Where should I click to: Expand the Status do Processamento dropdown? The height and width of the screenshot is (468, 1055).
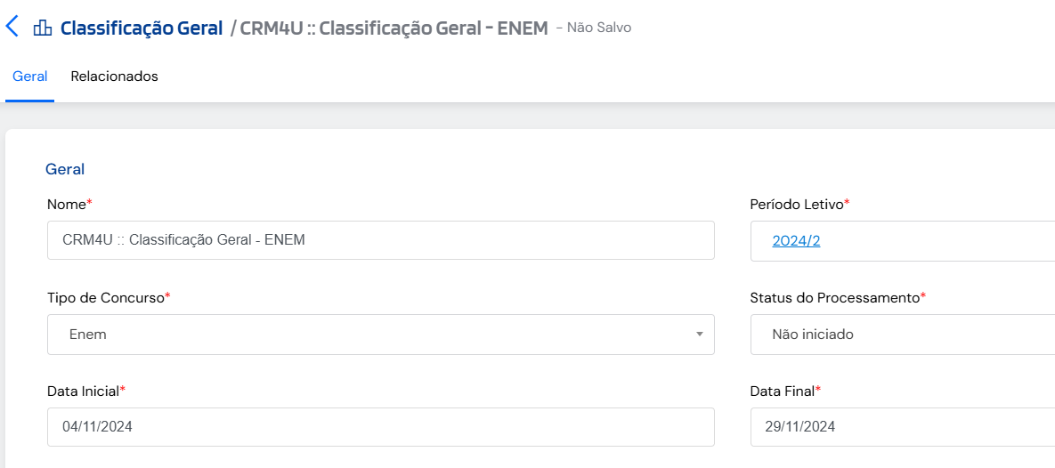[x=901, y=335]
